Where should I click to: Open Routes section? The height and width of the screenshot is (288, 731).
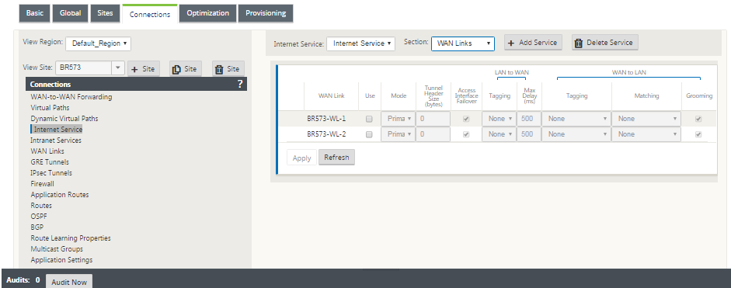(41, 206)
